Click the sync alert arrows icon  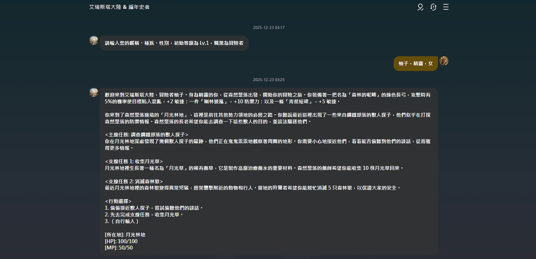[433, 7]
